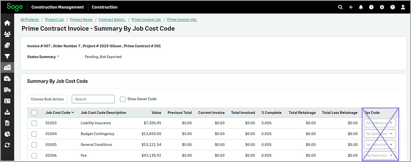Open the funnel sidebar icon
Image resolution: width=411 pixels, height=162 pixels.
click(x=7, y=56)
